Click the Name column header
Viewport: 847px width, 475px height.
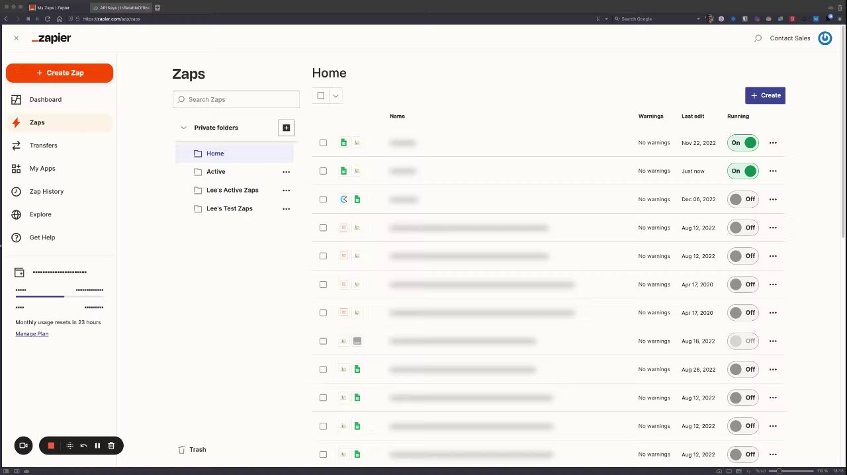pos(397,116)
